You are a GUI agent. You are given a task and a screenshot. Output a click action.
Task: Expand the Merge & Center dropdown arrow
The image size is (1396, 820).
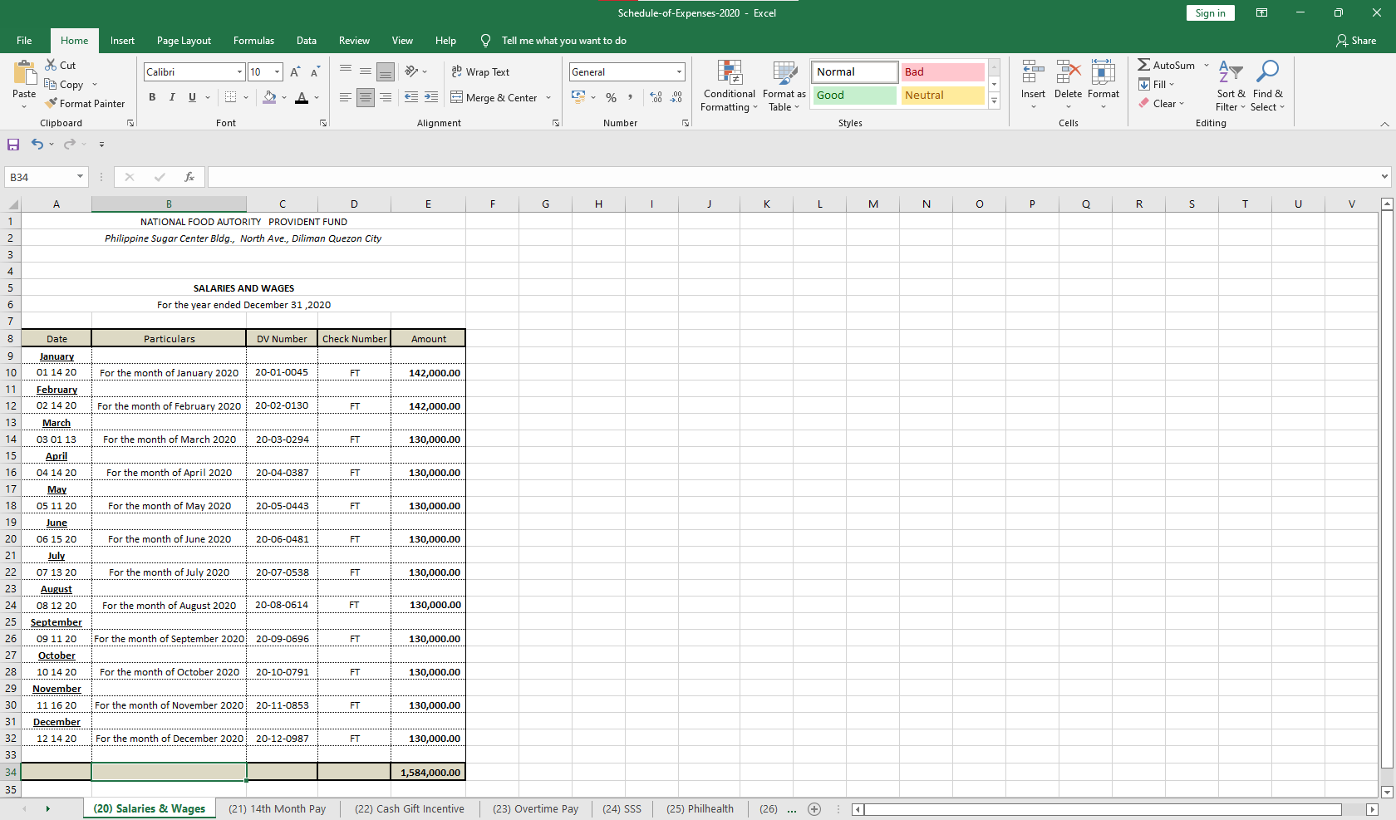pos(548,97)
